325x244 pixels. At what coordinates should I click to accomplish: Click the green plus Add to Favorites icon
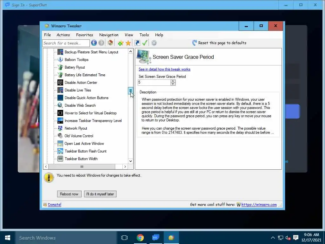[x=121, y=43]
